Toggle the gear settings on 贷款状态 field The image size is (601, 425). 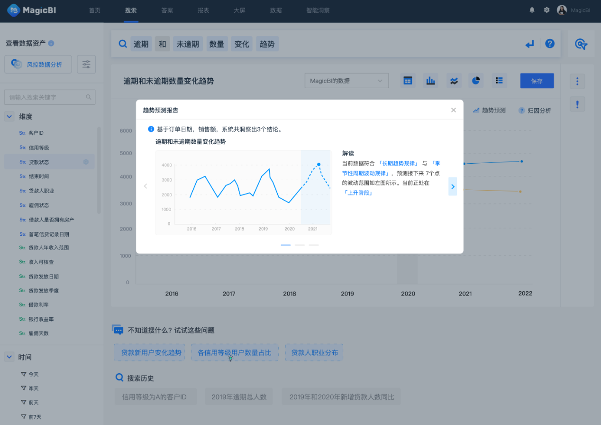[x=86, y=161]
